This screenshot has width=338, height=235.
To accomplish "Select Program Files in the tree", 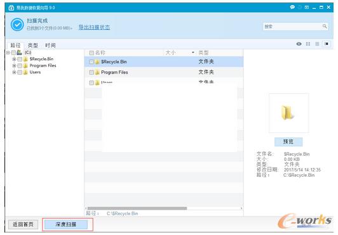I will click(x=43, y=66).
